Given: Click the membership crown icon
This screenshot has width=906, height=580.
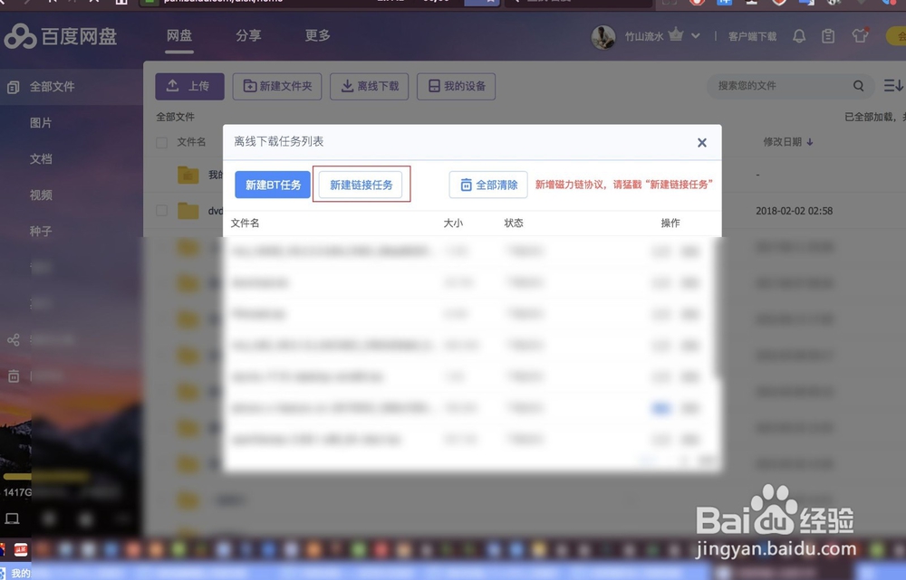Looking at the screenshot, I should click(x=676, y=35).
